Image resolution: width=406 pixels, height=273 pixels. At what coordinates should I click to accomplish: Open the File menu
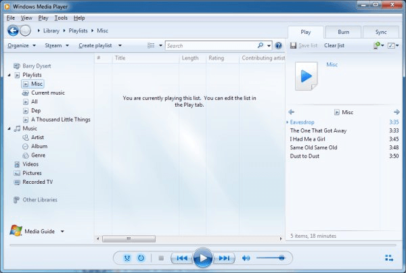click(x=11, y=18)
